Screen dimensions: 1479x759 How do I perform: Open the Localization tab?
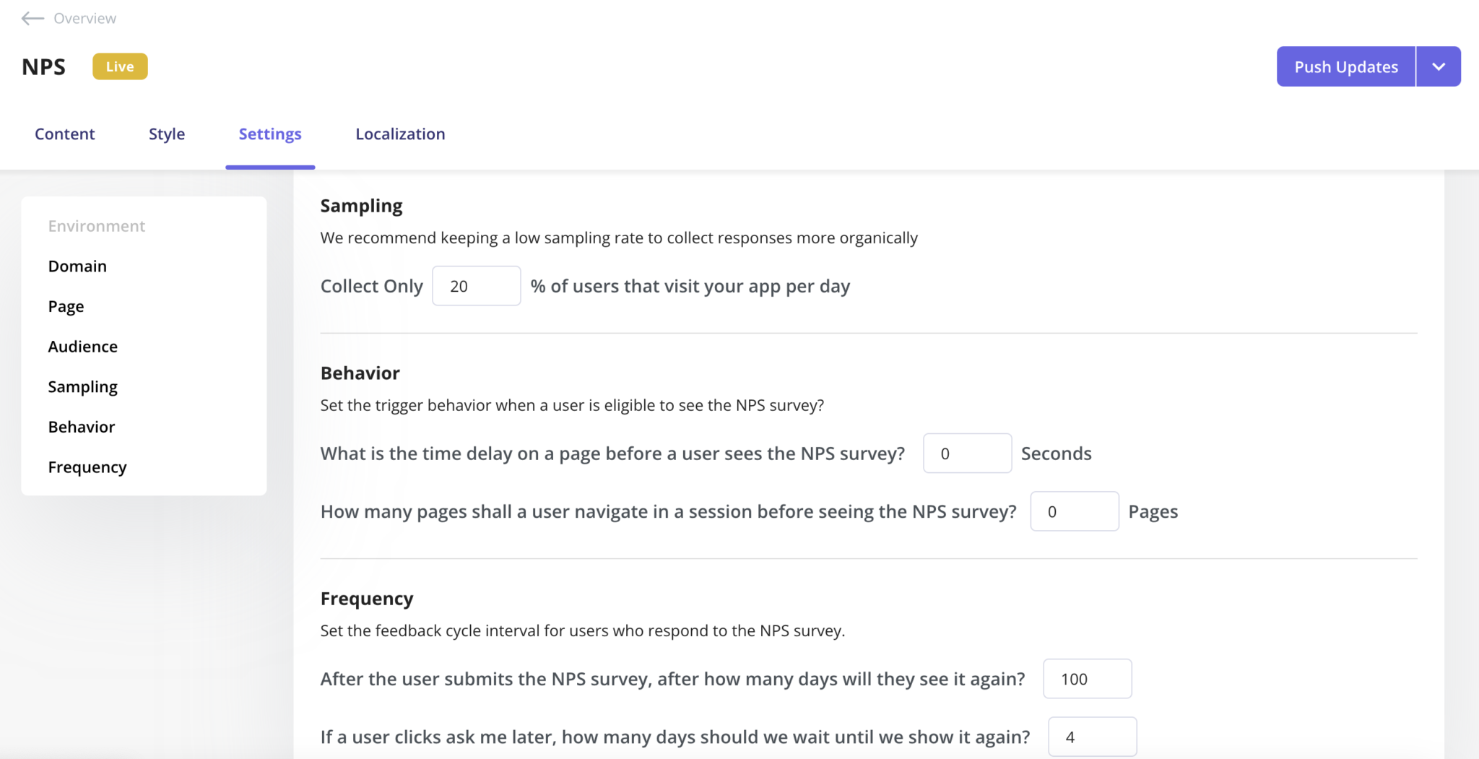[399, 134]
